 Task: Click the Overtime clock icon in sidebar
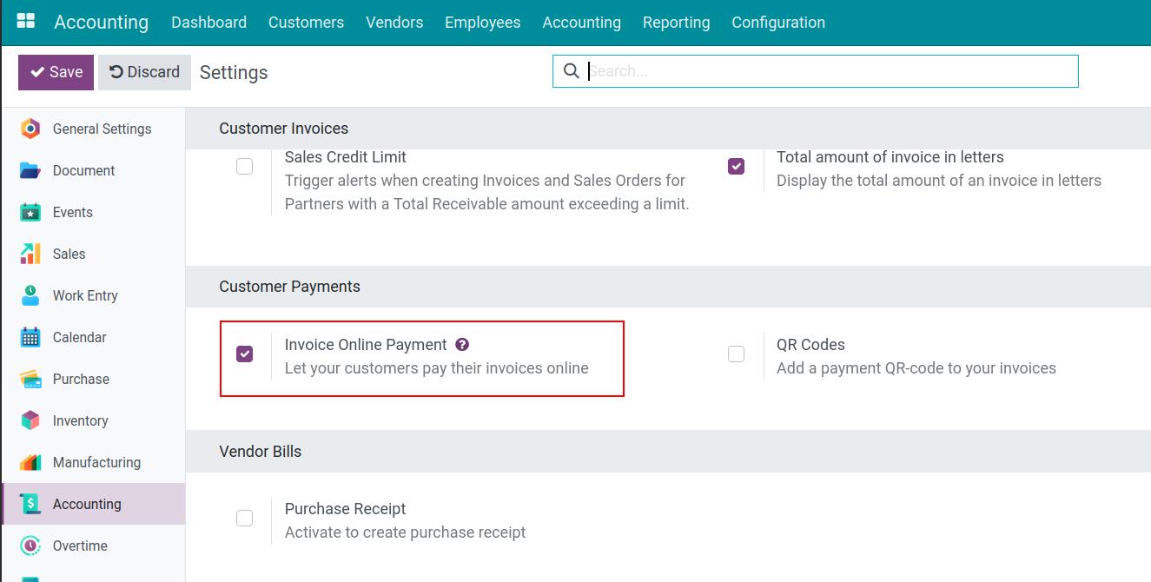30,546
